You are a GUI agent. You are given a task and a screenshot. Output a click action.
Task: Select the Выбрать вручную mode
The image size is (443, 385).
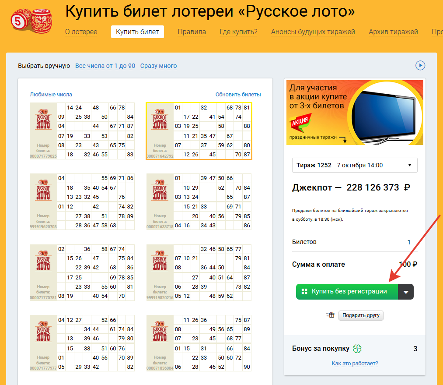(x=44, y=66)
